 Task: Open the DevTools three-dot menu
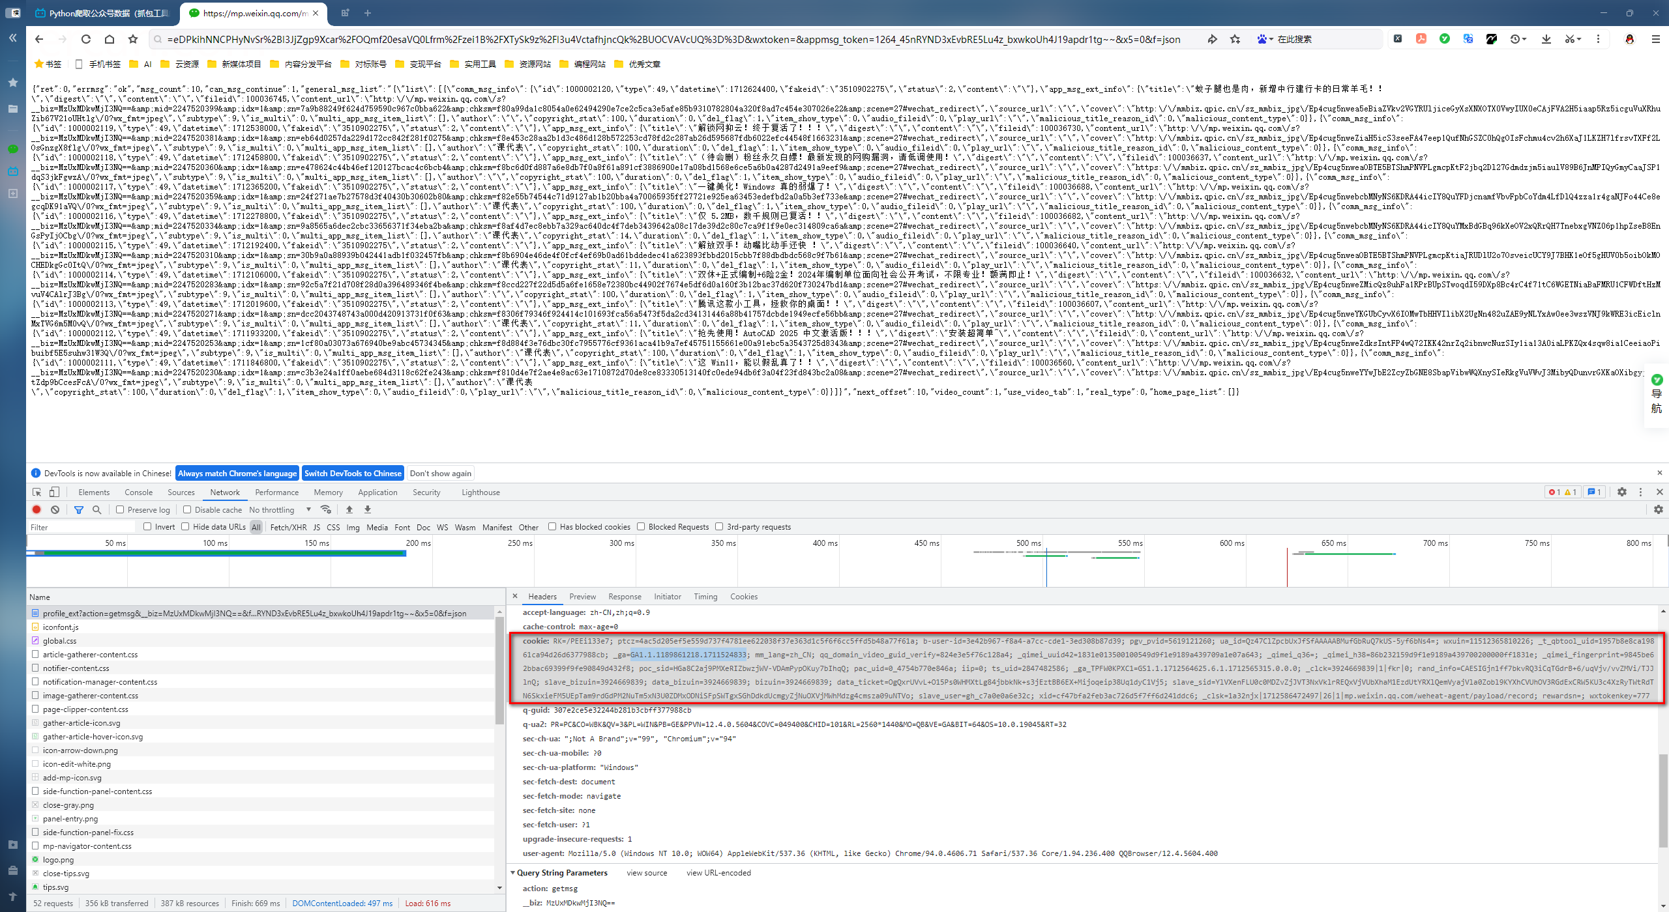click(1640, 492)
